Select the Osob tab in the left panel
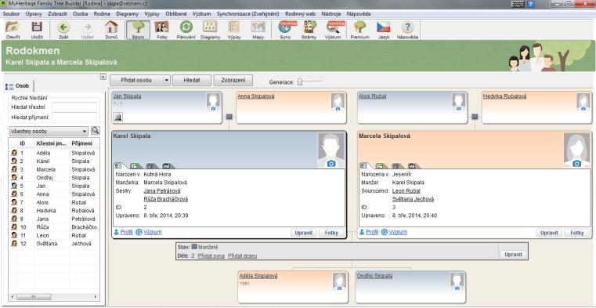The image size is (596, 308). (x=19, y=86)
